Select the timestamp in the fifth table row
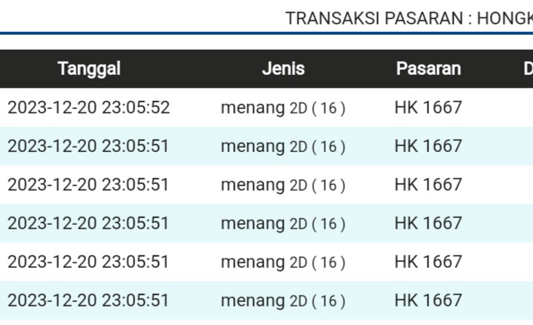 coord(89,262)
